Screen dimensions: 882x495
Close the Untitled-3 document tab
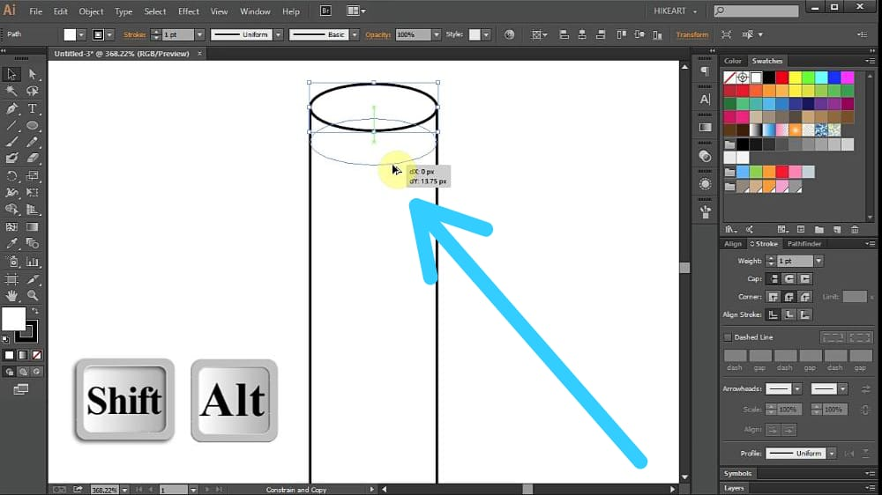click(x=199, y=54)
